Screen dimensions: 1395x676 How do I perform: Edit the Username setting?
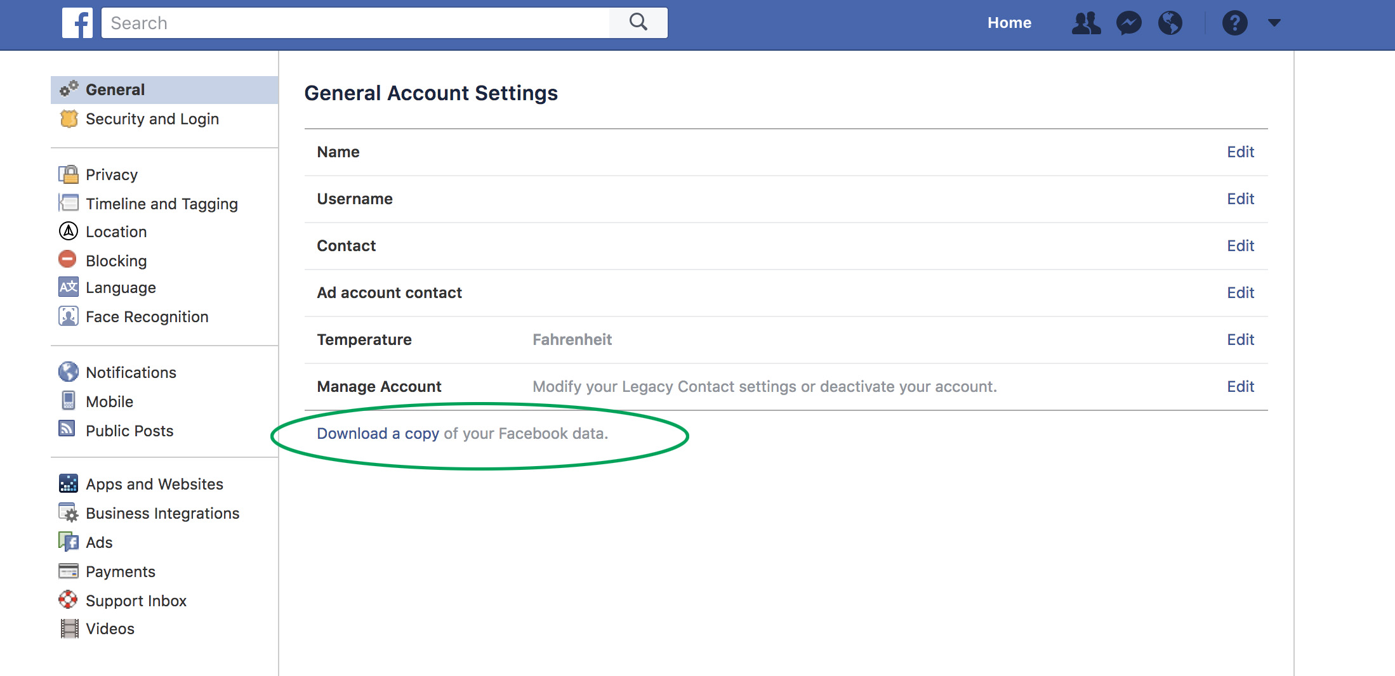[x=1240, y=199]
